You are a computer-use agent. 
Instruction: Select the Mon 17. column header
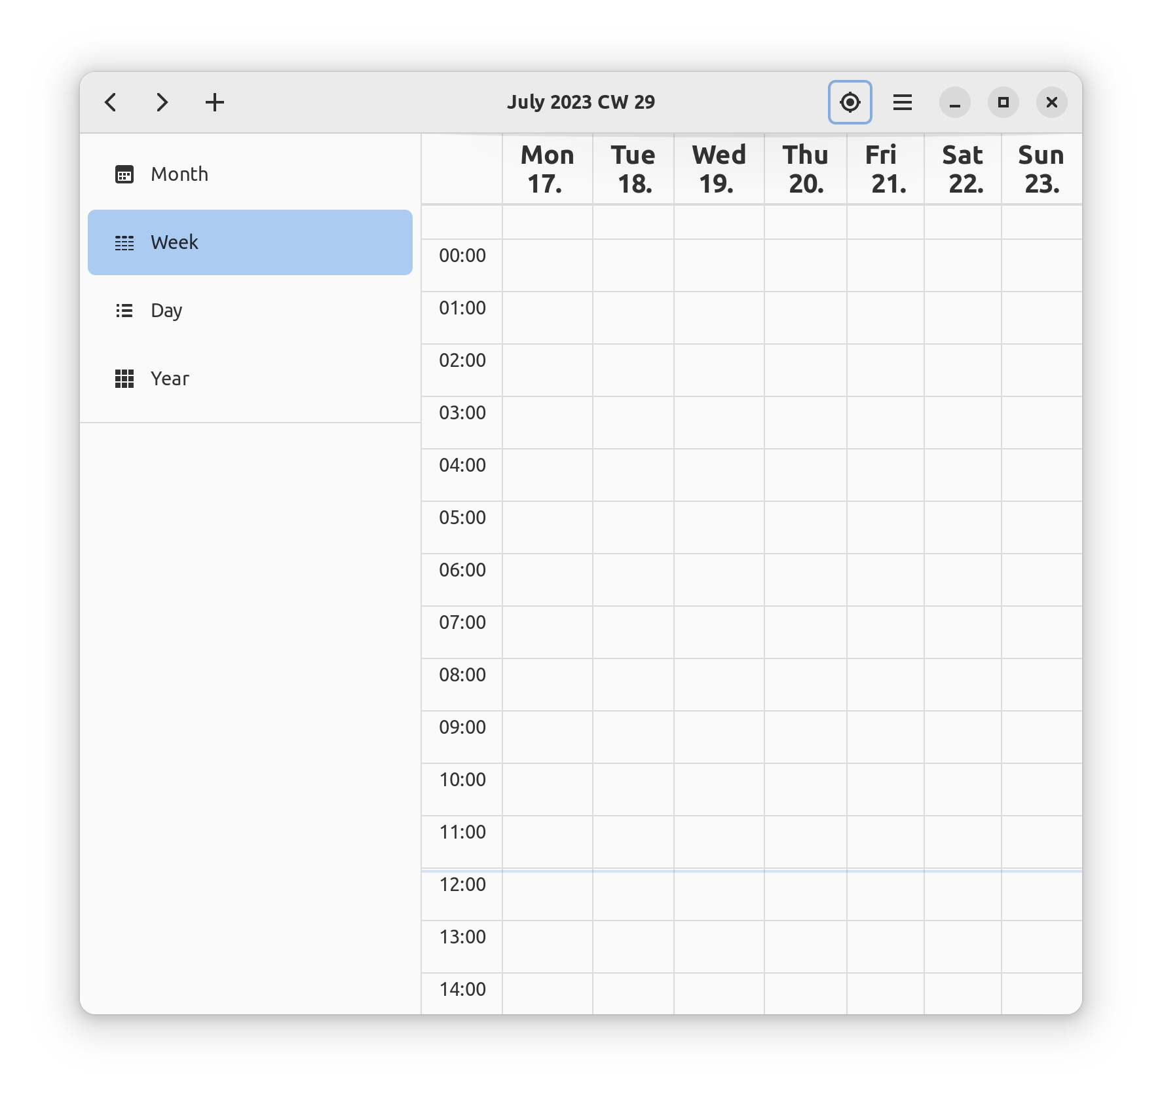coord(547,169)
